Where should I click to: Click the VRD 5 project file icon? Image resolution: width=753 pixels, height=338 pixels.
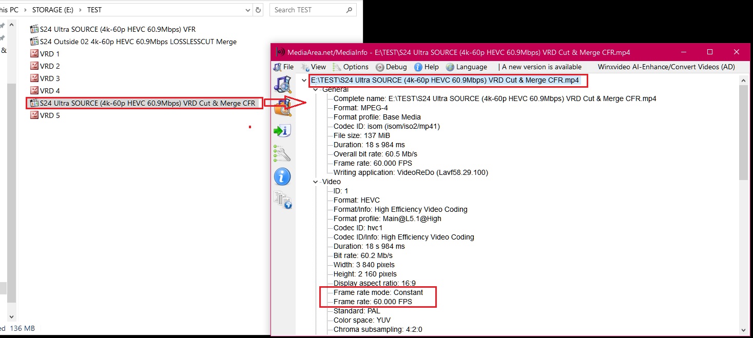pos(34,115)
